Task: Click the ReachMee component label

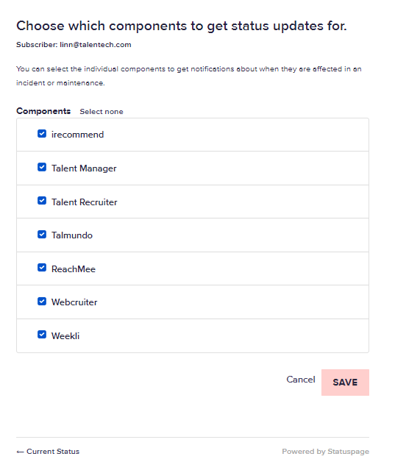Action: [74, 269]
